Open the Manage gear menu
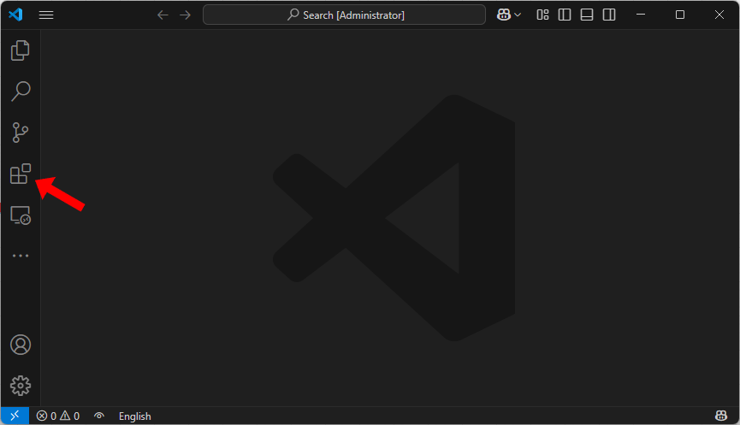The image size is (740, 425). [x=21, y=386]
